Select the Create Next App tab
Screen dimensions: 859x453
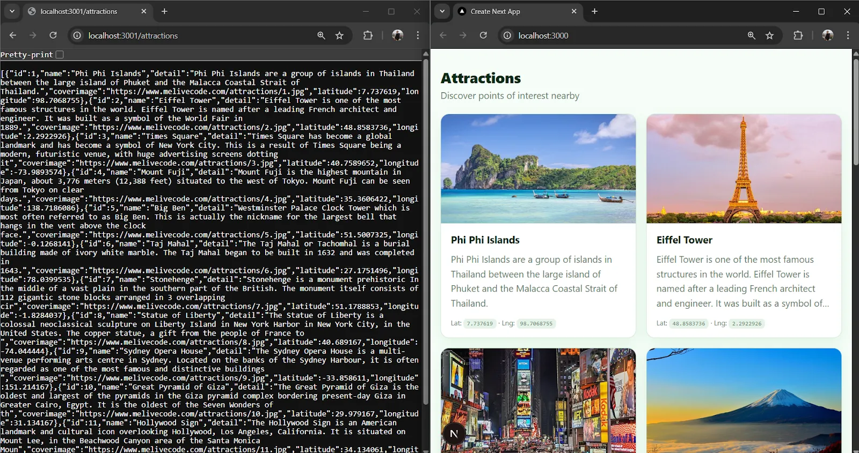pyautogui.click(x=518, y=11)
